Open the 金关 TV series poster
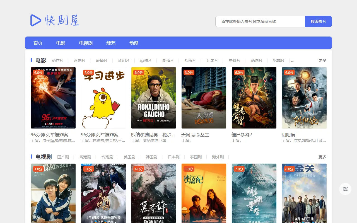The image size is (357, 223). pyautogui.click(x=304, y=193)
